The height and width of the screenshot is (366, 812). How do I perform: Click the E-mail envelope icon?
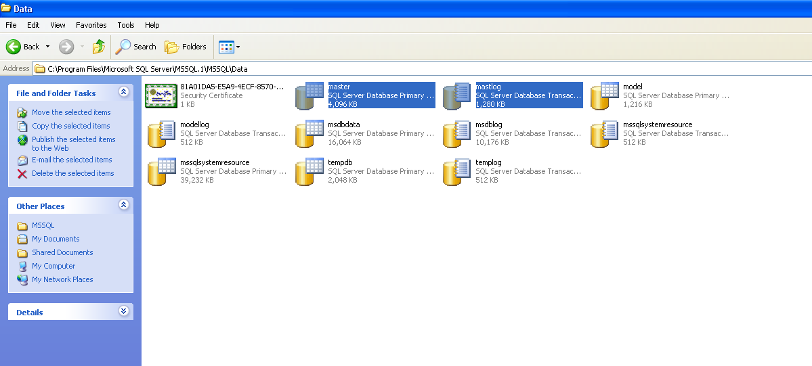coord(22,160)
